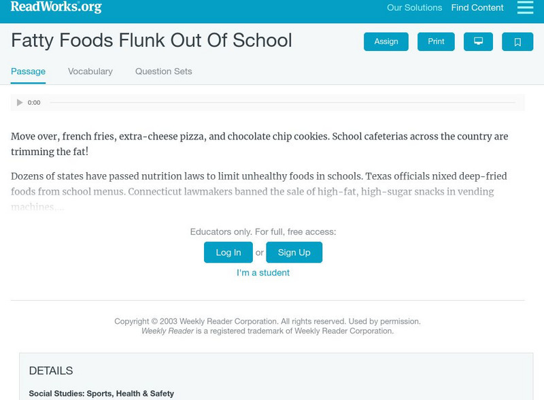
Task: Bookmark this passage with the bookmark icon
Action: tap(517, 41)
